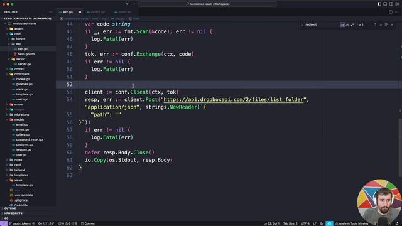
Task: Click Analysis Tools Missing warning
Action: tap(351, 223)
